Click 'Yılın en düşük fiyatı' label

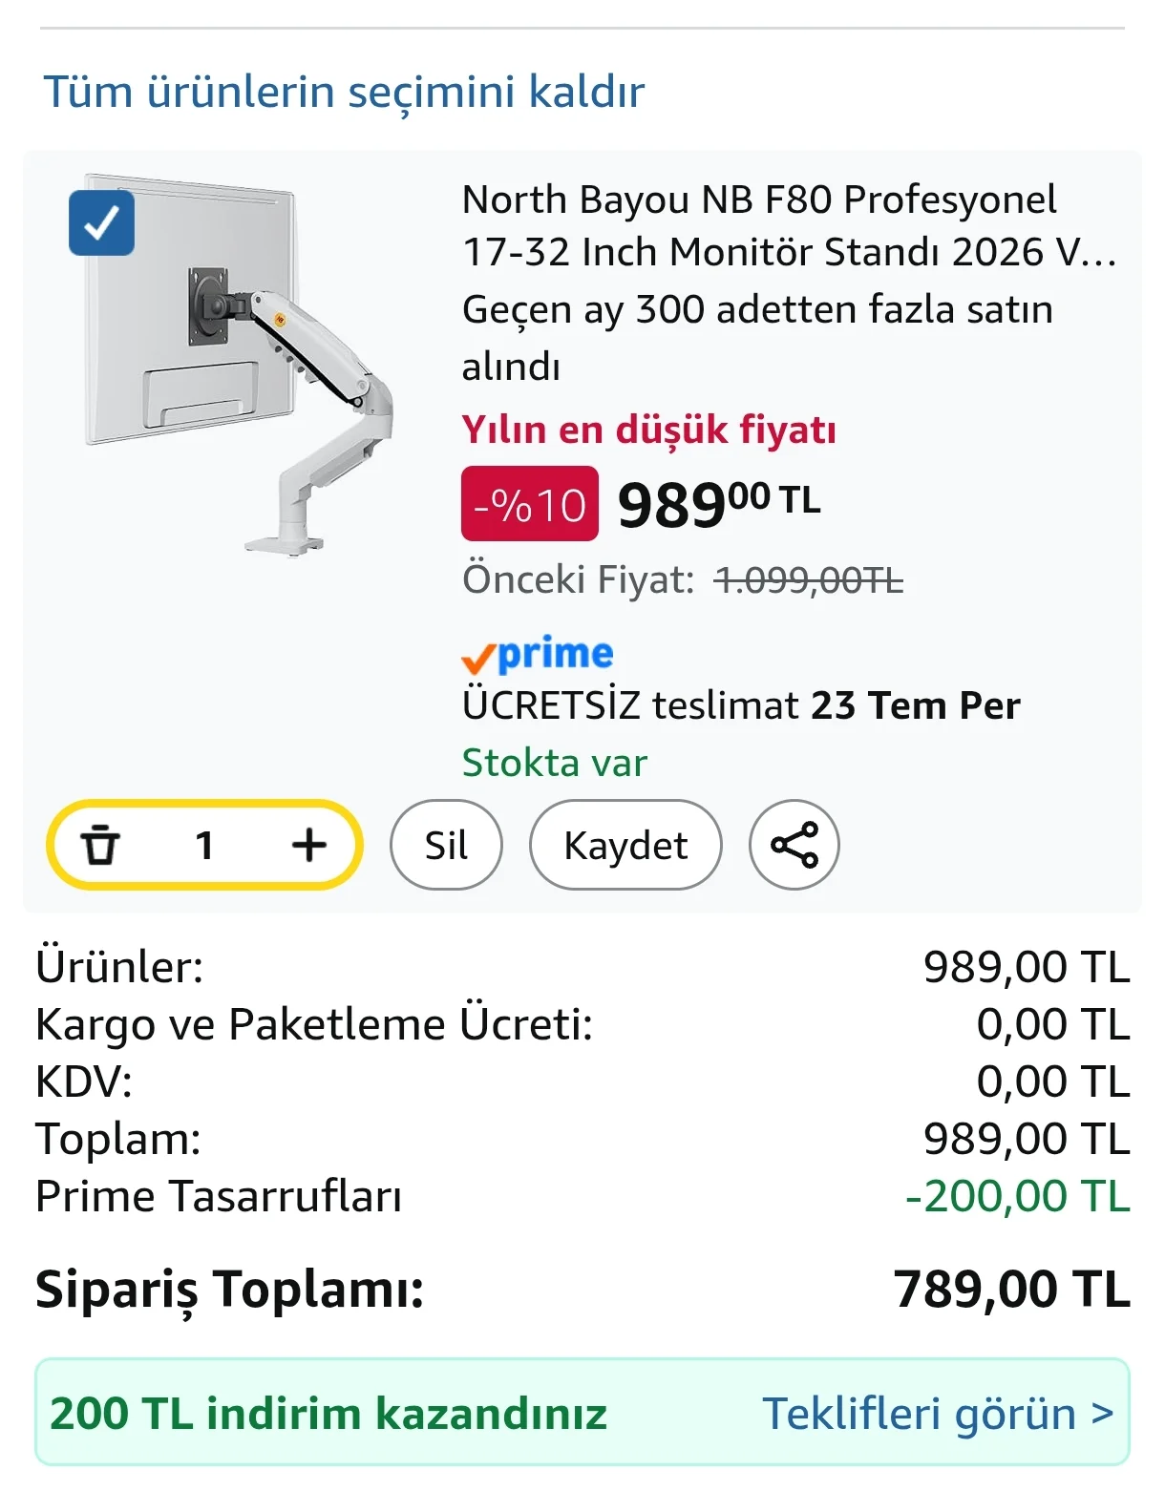click(x=649, y=430)
